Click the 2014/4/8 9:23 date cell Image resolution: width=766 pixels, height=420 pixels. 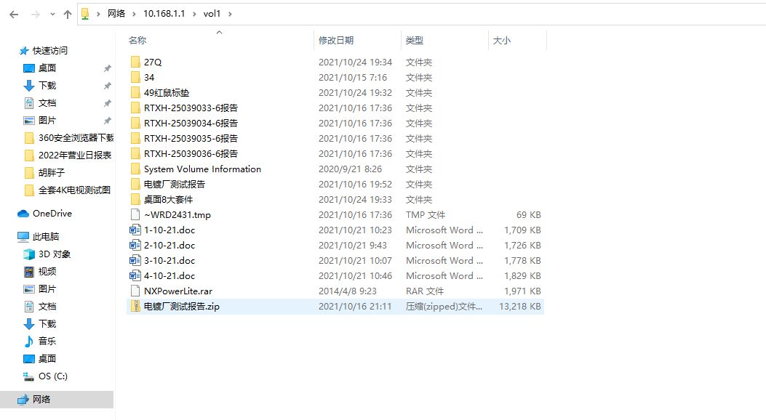[347, 291]
